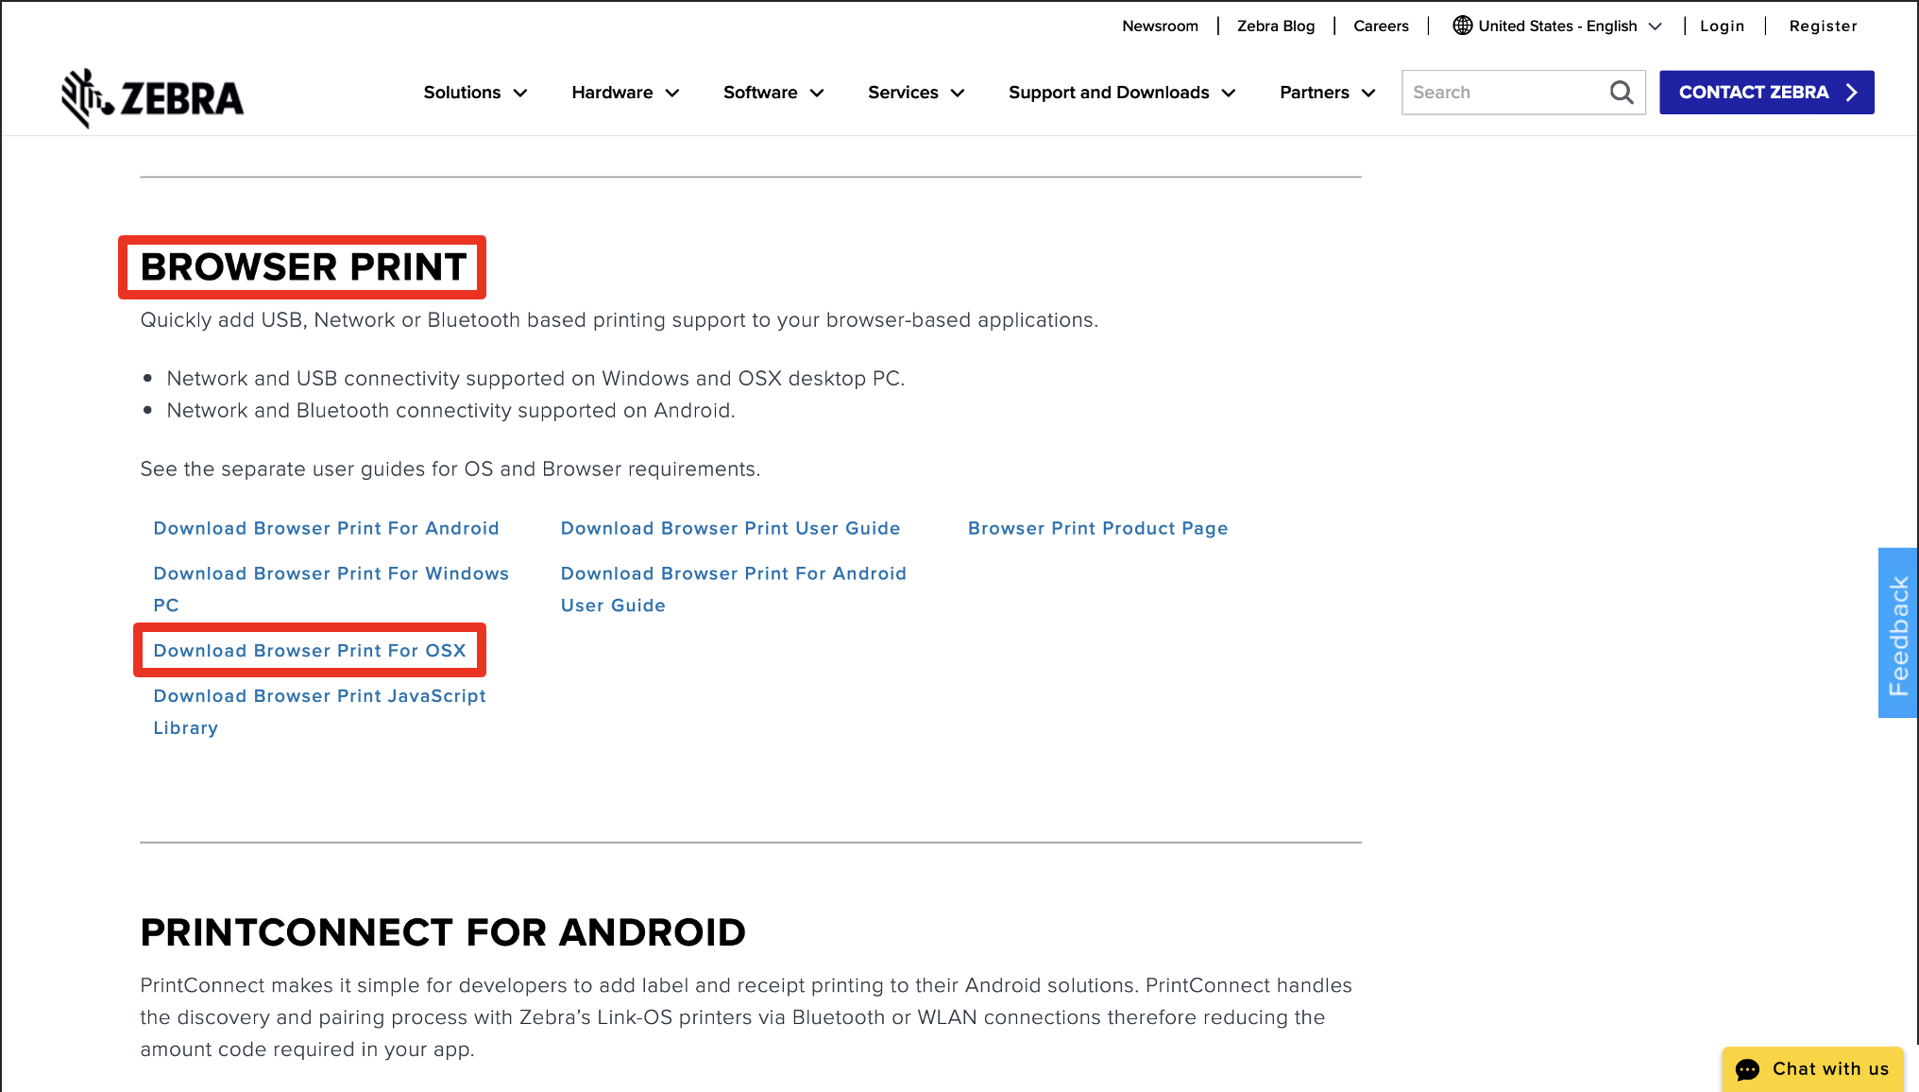Expand the Partners menu chevron
Image resolution: width=1919 pixels, height=1092 pixels.
[1368, 93]
